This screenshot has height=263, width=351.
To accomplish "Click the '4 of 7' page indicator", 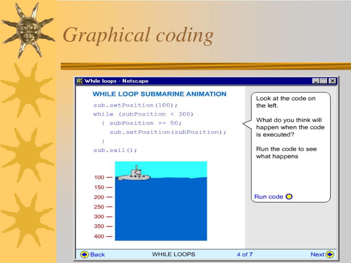I will [245, 254].
